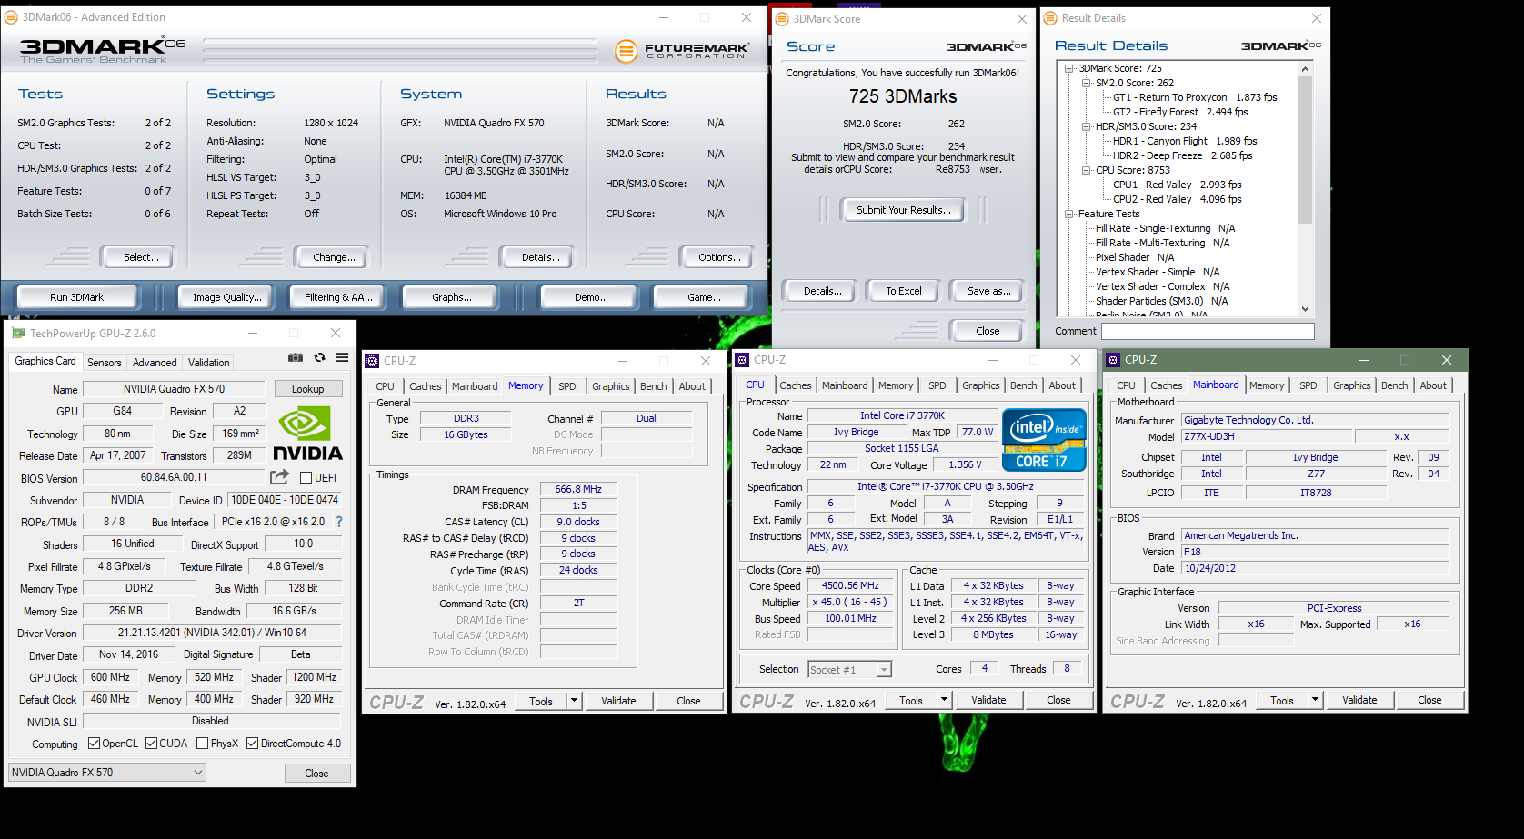
Task: Open the GPU-Z hamburger menu
Action: 342,358
